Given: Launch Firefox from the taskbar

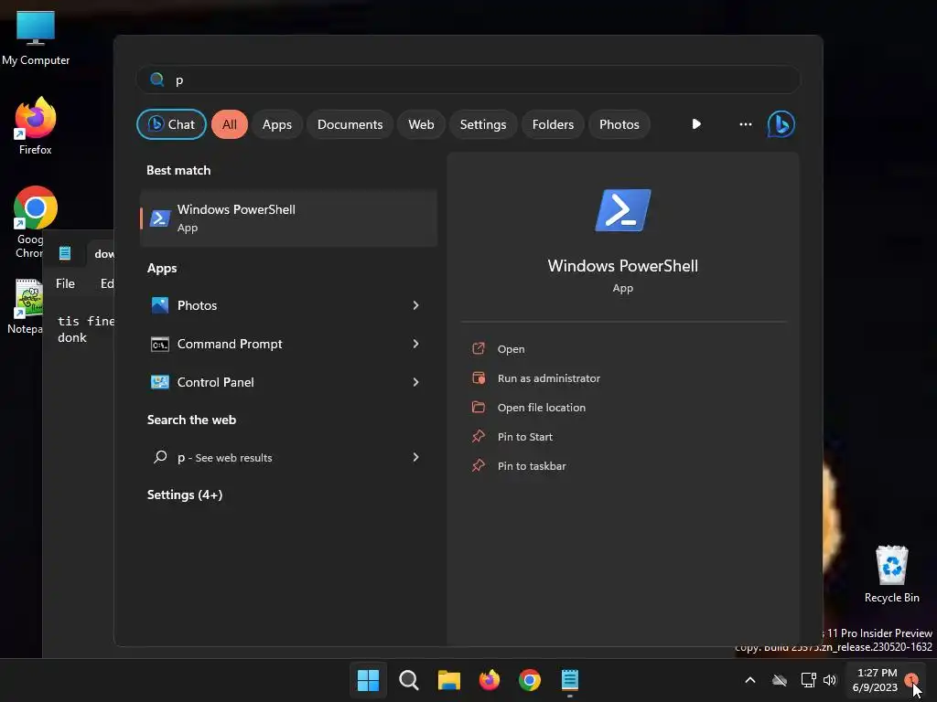Looking at the screenshot, I should (x=490, y=680).
